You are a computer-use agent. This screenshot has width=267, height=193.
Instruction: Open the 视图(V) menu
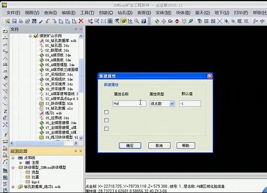32,13
